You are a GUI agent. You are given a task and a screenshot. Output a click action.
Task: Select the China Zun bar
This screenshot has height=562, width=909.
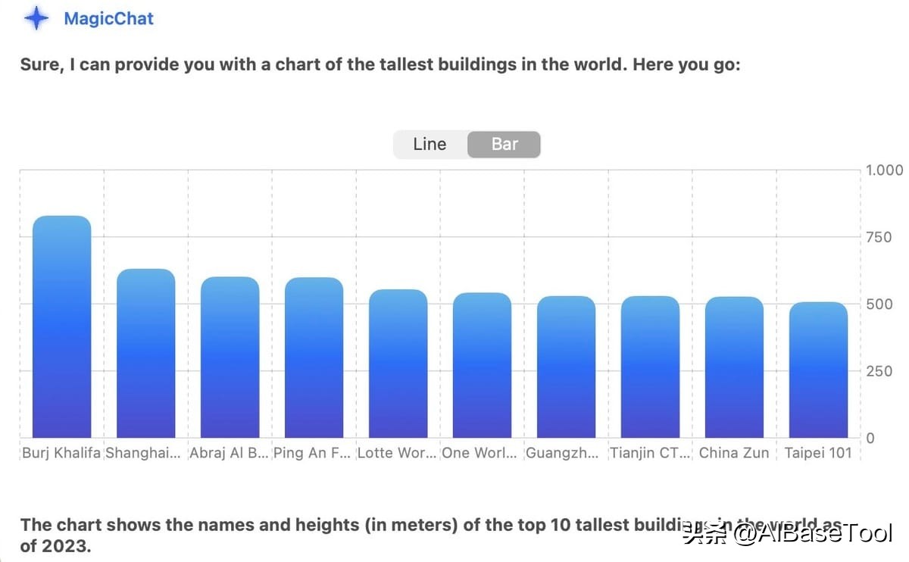click(x=734, y=367)
